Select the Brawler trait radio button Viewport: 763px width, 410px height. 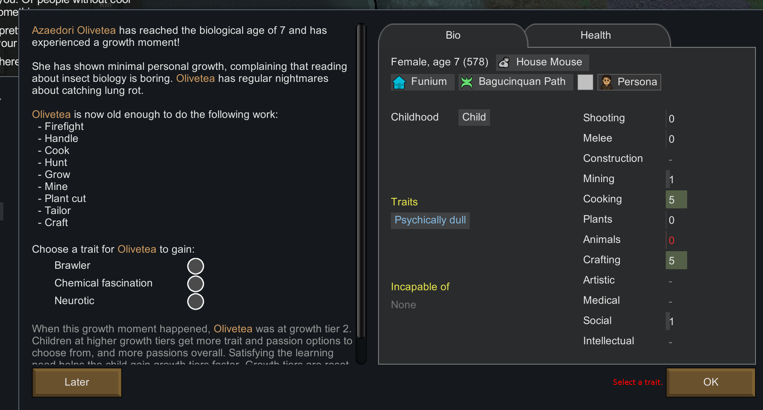tap(195, 266)
